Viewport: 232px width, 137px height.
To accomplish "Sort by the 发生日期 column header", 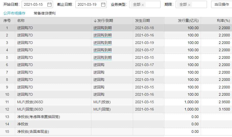I will click(142, 21).
